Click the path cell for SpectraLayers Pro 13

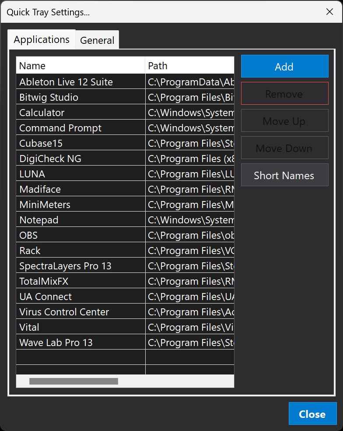click(190, 266)
